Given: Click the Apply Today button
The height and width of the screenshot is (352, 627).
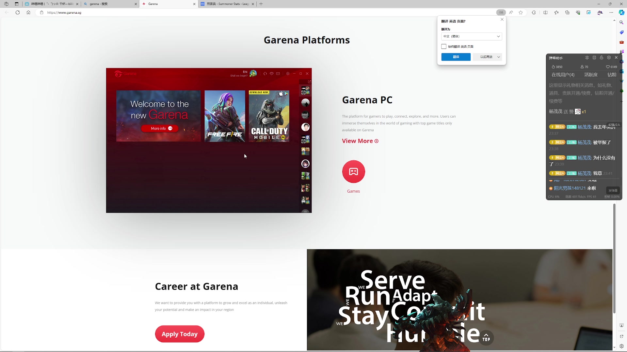Looking at the screenshot, I should click(x=180, y=334).
